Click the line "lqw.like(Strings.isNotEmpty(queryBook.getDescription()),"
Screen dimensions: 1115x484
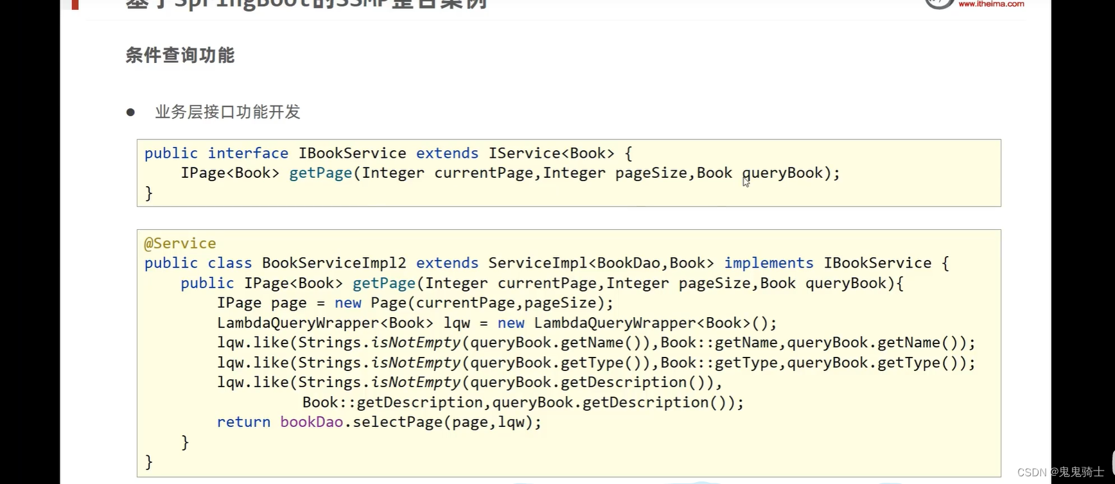[x=470, y=383]
